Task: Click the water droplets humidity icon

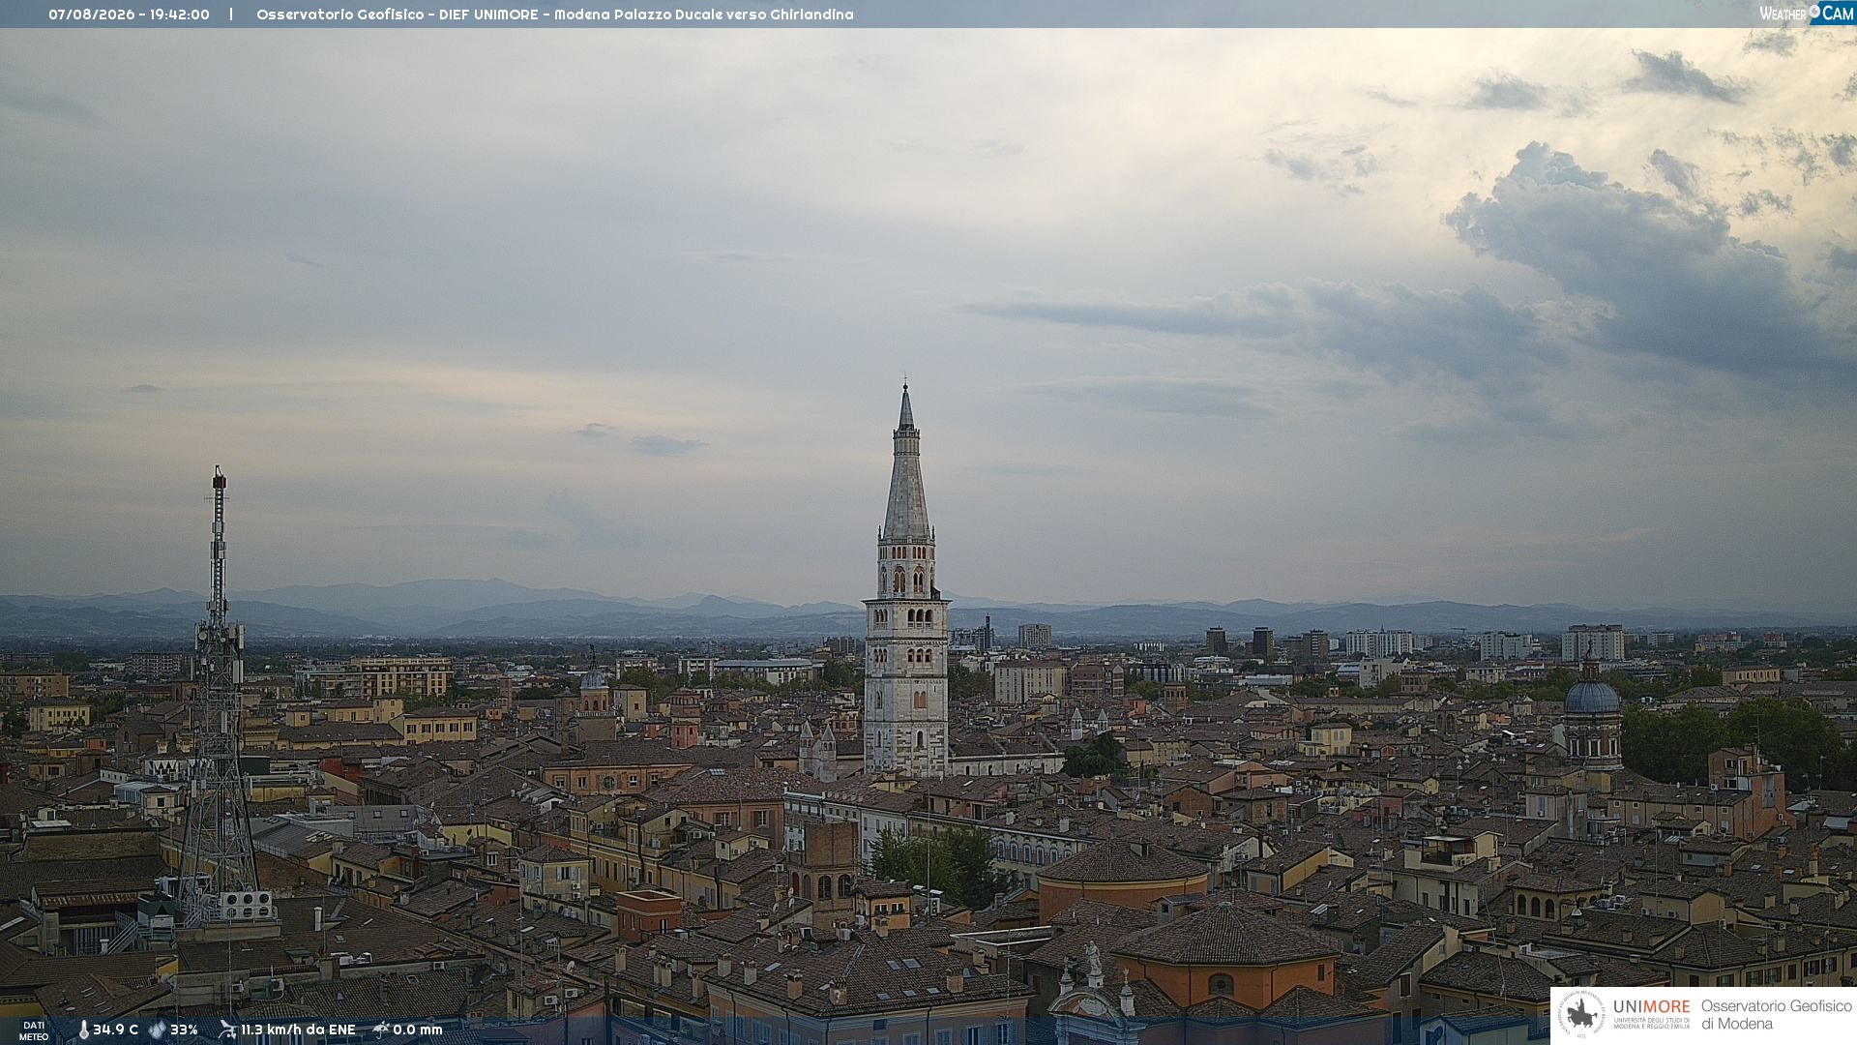Action: pyautogui.click(x=158, y=1030)
